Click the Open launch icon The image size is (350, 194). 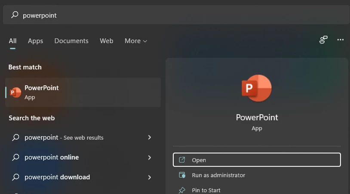182,160
